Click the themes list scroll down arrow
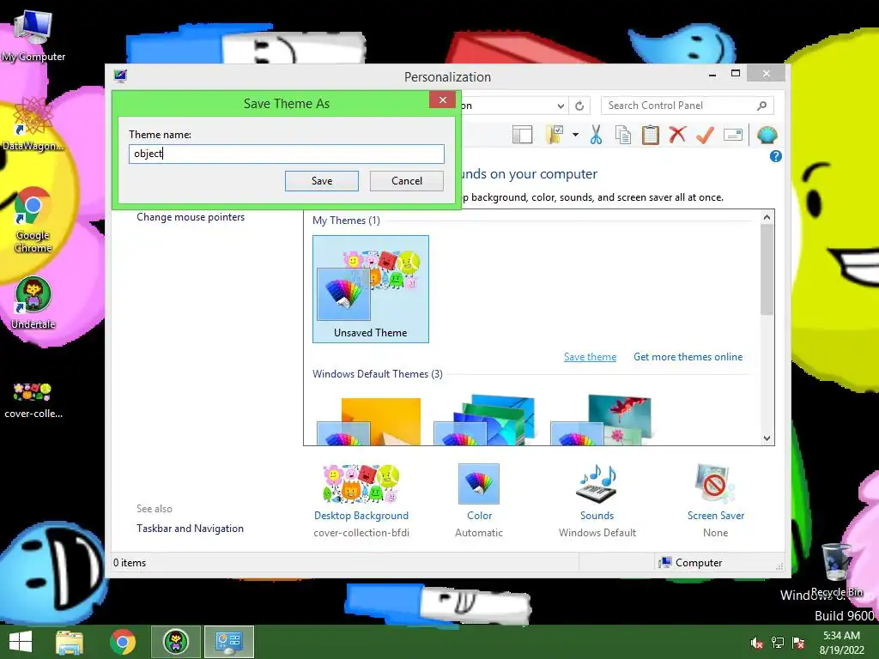Viewport: 879px width, 659px height. tap(767, 438)
